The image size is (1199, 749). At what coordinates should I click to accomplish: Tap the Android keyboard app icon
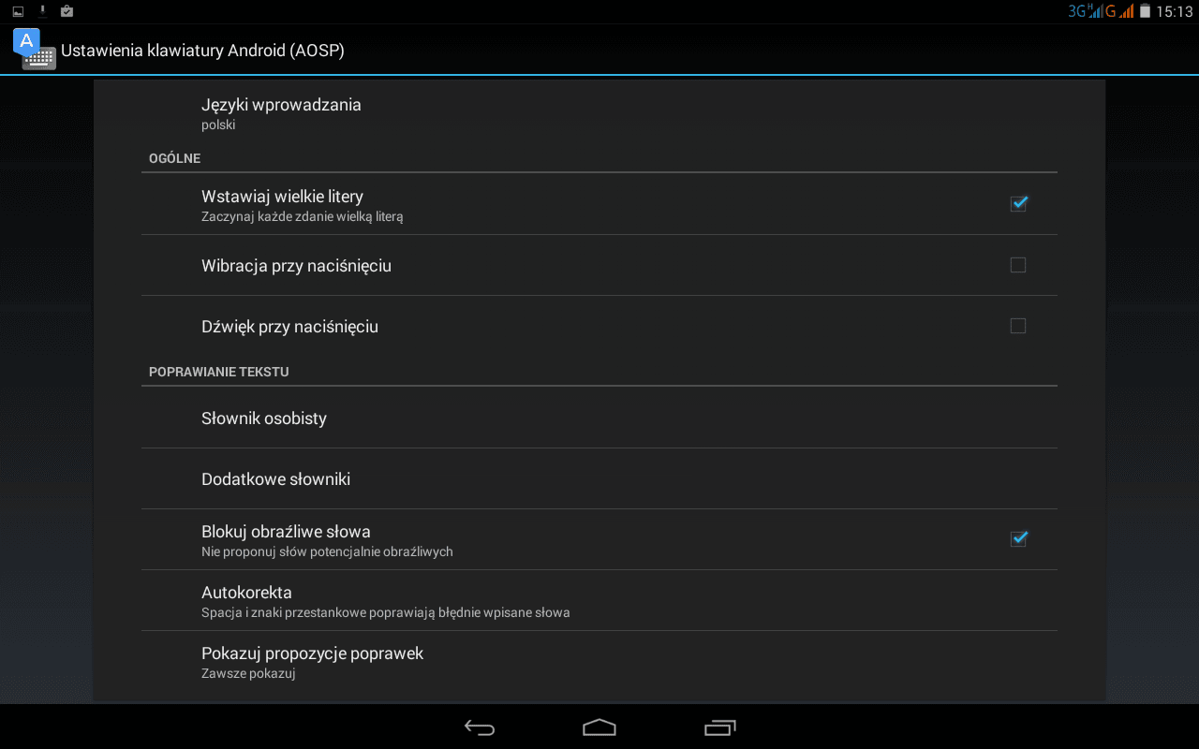[x=35, y=50]
